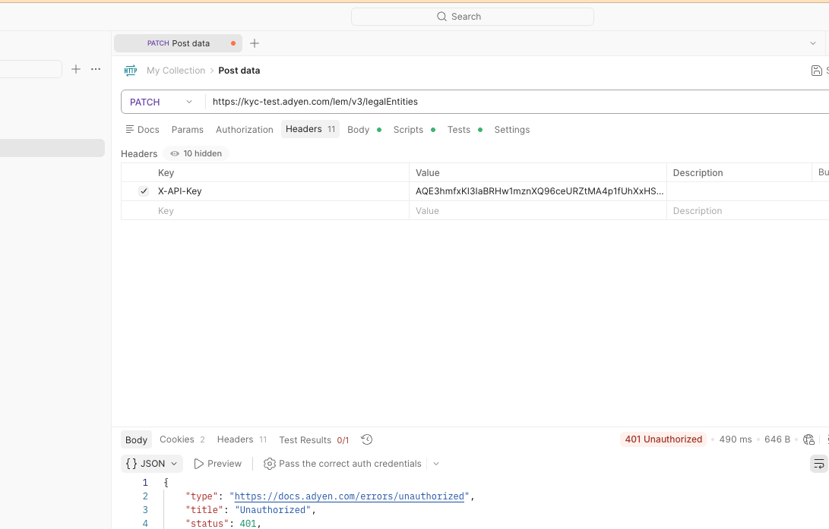Show the 10 hidden headers

pyautogui.click(x=195, y=153)
